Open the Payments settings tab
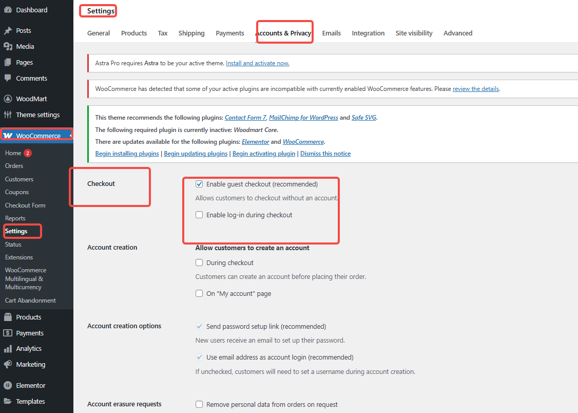This screenshot has width=578, height=413. pyautogui.click(x=230, y=33)
